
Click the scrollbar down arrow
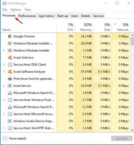click(x=132, y=130)
